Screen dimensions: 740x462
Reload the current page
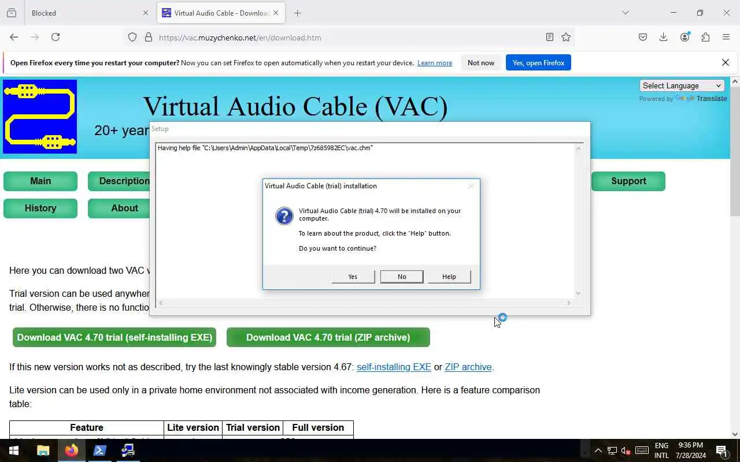coord(55,37)
